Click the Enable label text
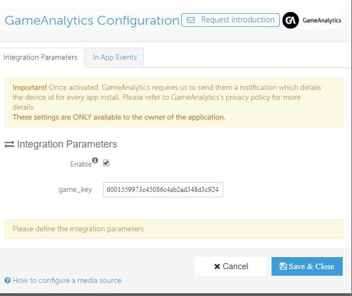Viewport: 352px width, 296px height. click(81, 164)
